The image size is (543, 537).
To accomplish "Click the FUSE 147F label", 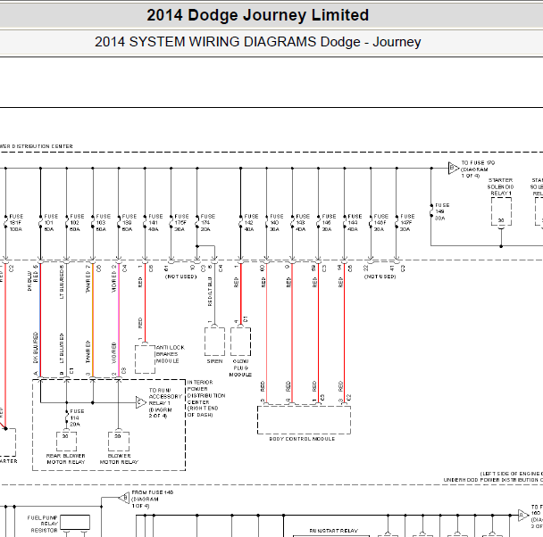I will [407, 223].
